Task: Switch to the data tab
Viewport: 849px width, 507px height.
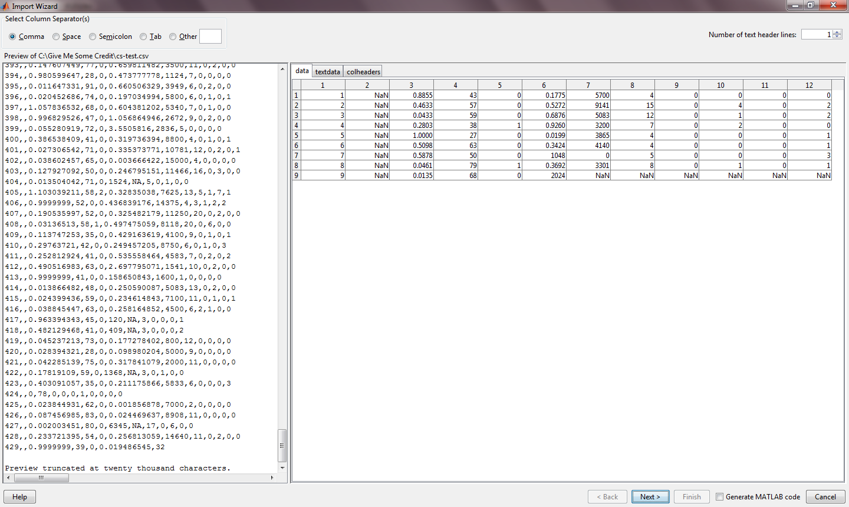Action: [302, 71]
